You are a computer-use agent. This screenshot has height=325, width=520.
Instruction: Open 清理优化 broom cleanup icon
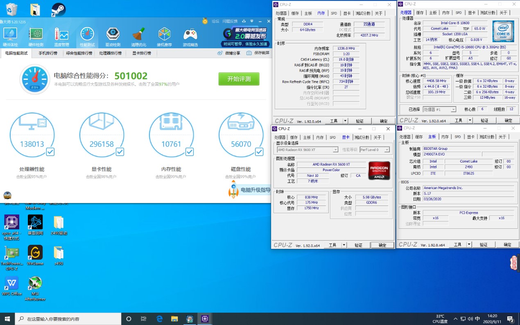pos(139,37)
